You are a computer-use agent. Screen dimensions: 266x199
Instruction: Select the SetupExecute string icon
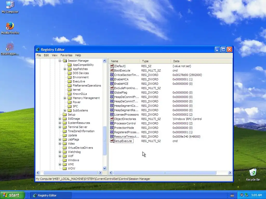point(112,141)
